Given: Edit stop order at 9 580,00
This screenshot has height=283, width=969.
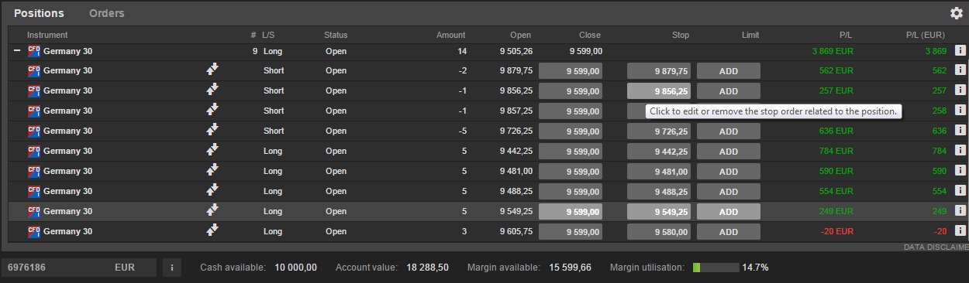Looking at the screenshot, I should 659,231.
